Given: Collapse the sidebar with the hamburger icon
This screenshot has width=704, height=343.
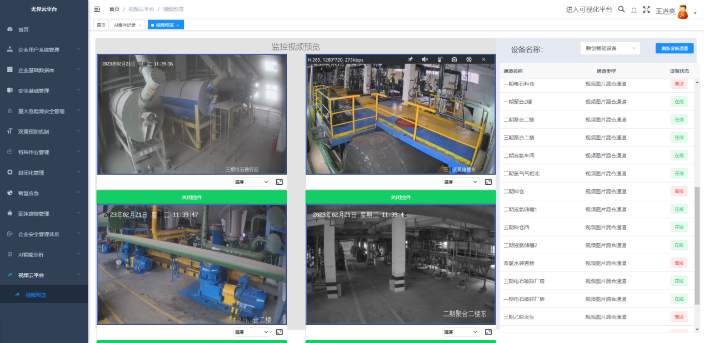Looking at the screenshot, I should (97, 9).
